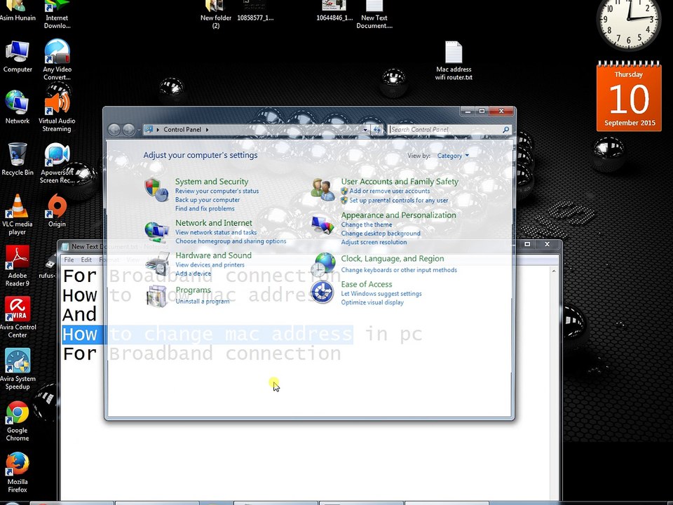Viewport: 673px width, 505px height.
Task: Open the System and Security shield icon
Action: [156, 190]
